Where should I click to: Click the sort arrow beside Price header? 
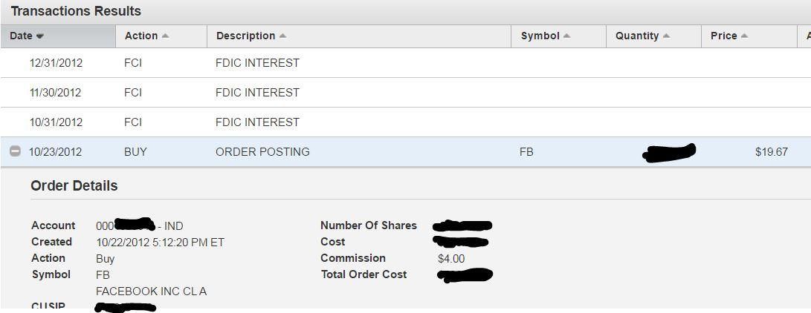pyautogui.click(x=744, y=36)
